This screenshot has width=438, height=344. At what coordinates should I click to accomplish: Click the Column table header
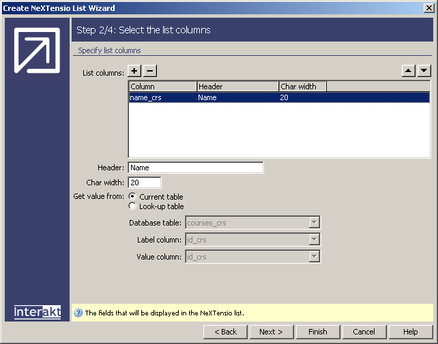tap(162, 87)
